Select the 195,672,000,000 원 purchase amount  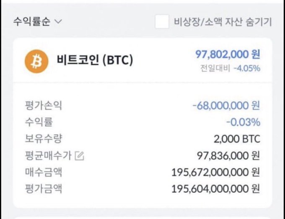pyautogui.click(x=216, y=172)
